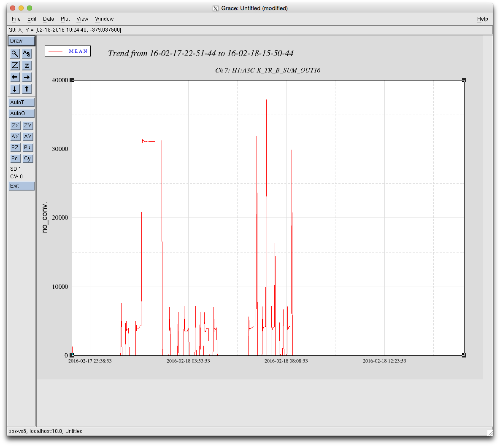Click the graph's top-left corner handle
This screenshot has width=500, height=446.
tap(72, 80)
